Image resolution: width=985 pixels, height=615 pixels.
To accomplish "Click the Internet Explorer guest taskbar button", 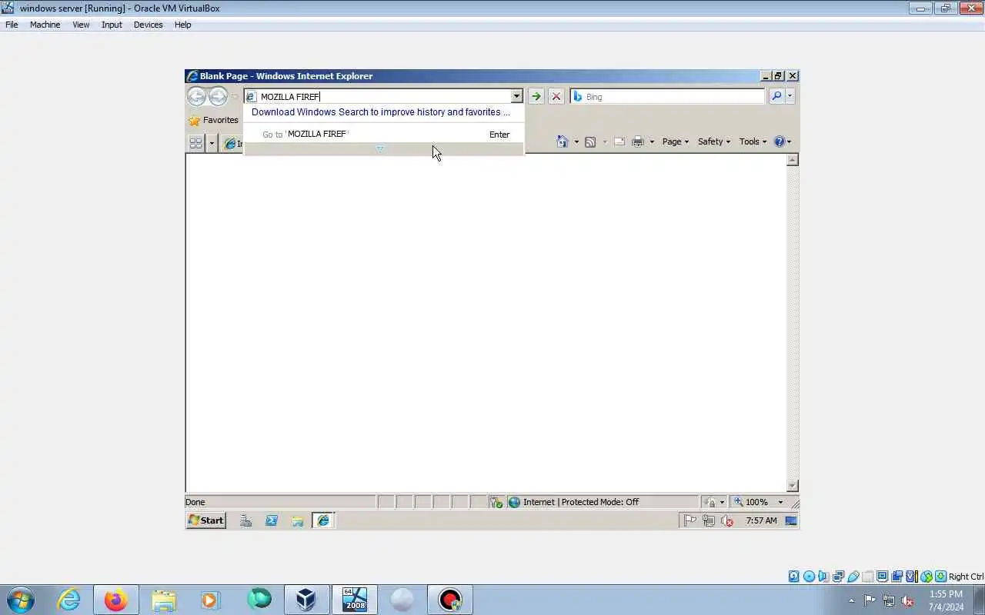I will [x=323, y=520].
